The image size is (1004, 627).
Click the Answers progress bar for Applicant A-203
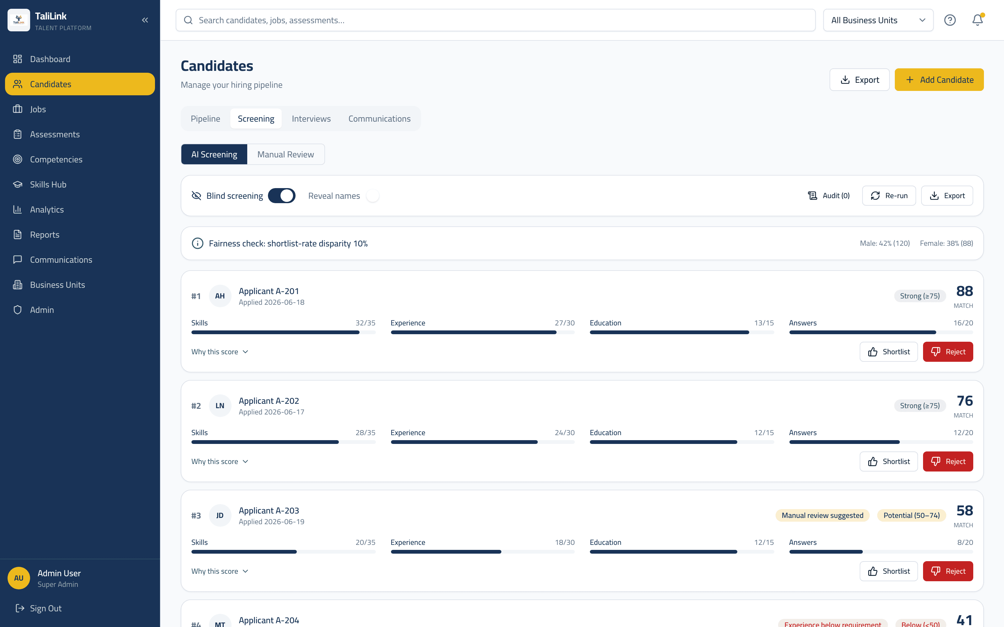click(881, 551)
